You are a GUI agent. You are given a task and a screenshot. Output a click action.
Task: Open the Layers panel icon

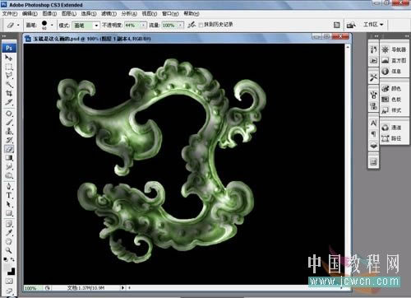click(373, 146)
